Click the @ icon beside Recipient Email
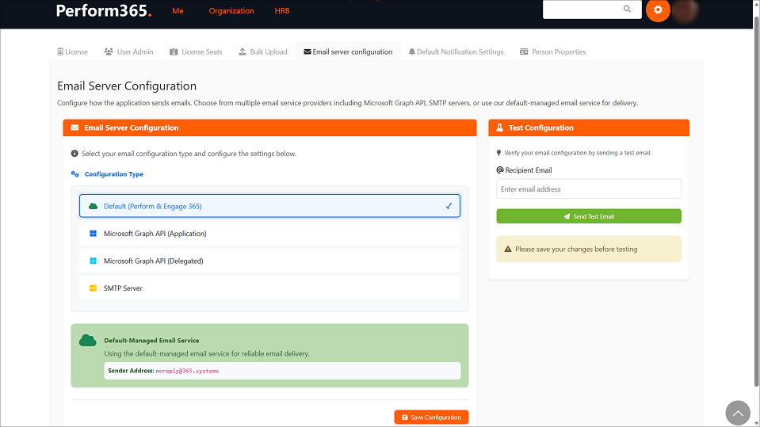The height and width of the screenshot is (427, 760). pos(500,170)
